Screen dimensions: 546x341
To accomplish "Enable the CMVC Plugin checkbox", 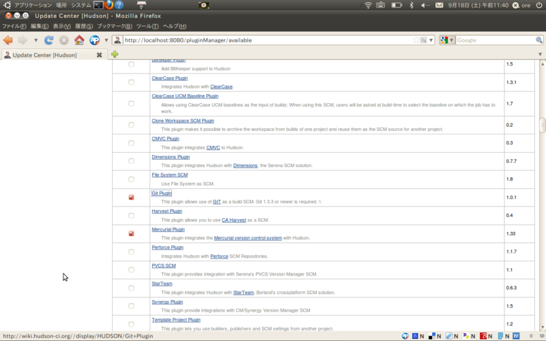I will click(131, 143).
